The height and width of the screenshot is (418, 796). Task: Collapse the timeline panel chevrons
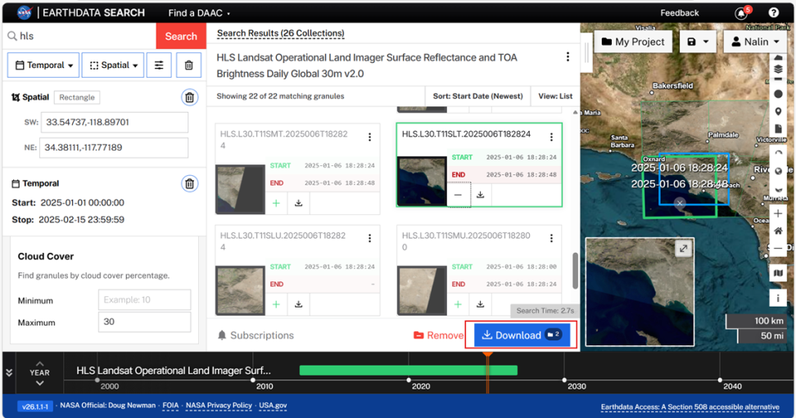pos(9,373)
